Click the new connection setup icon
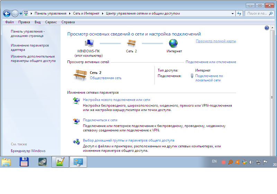 click(76, 101)
